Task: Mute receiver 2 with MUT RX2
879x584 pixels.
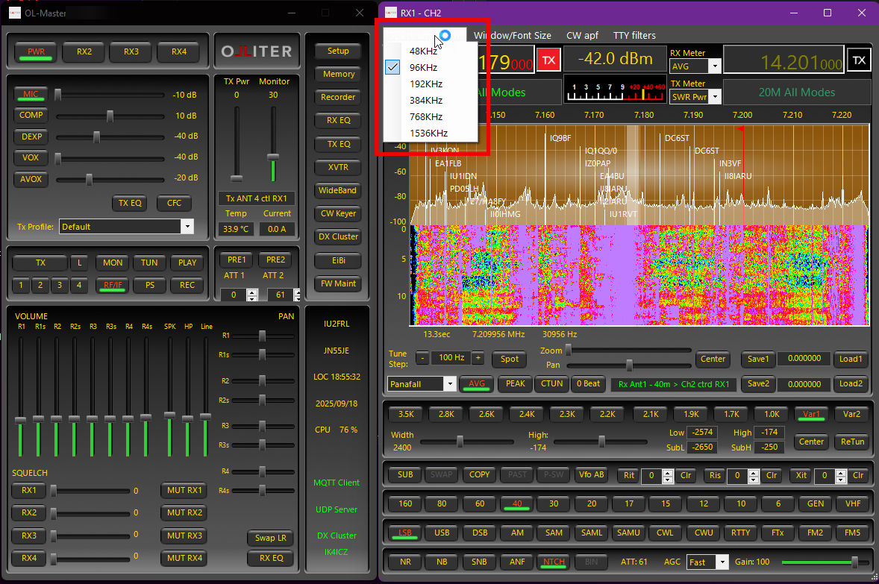Action: (x=184, y=512)
